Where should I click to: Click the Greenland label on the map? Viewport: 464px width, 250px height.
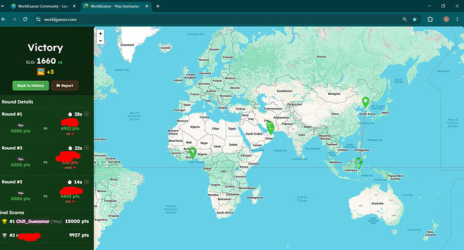pyautogui.click(x=127, y=45)
